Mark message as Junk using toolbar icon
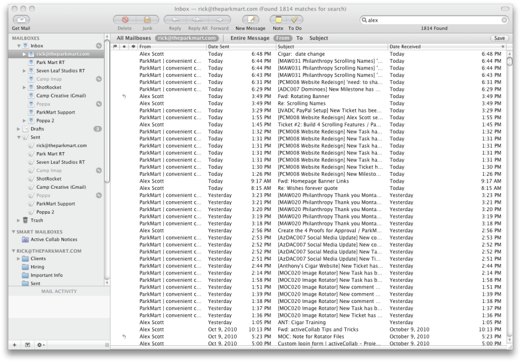The image size is (521, 362). [x=147, y=20]
